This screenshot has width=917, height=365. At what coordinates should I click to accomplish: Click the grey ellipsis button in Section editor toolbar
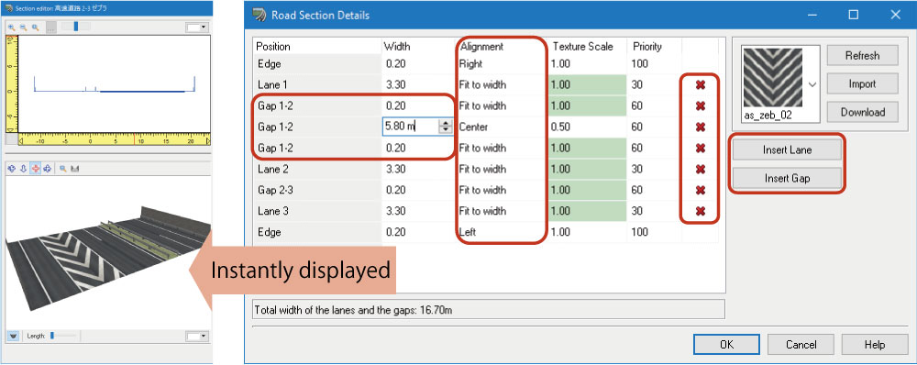pyautogui.click(x=51, y=28)
